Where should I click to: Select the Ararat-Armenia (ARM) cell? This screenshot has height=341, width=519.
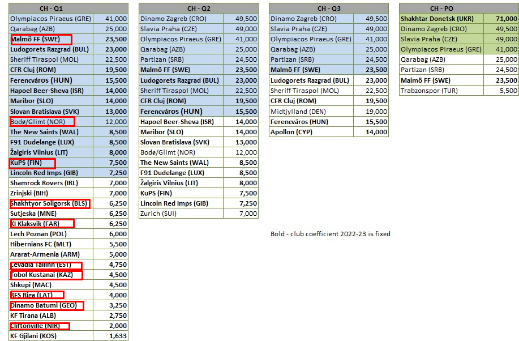click(x=51, y=254)
